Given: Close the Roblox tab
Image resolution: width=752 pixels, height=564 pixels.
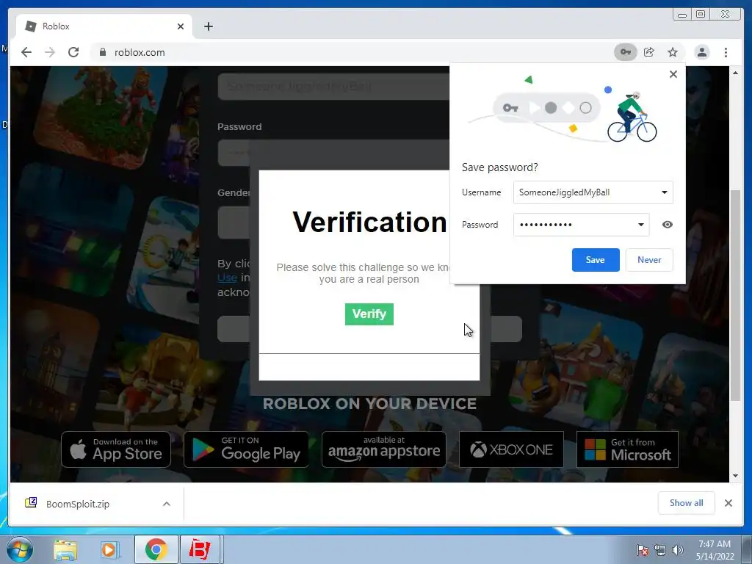Looking at the screenshot, I should (x=181, y=26).
